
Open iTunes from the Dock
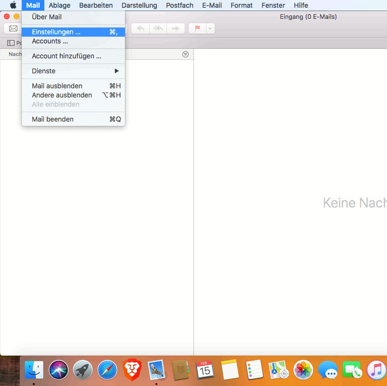coord(376,370)
